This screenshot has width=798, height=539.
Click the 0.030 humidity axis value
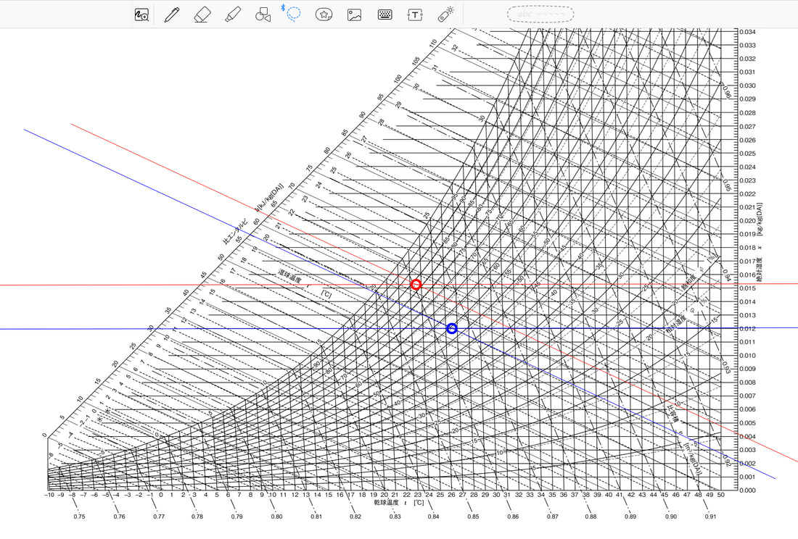(747, 85)
